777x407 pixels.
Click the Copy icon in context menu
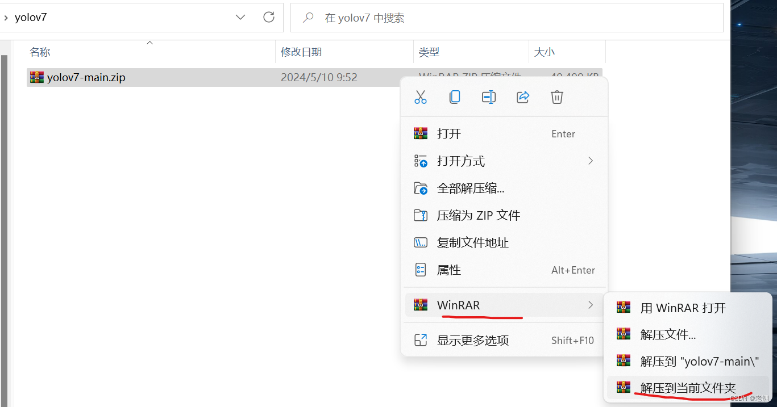[455, 97]
